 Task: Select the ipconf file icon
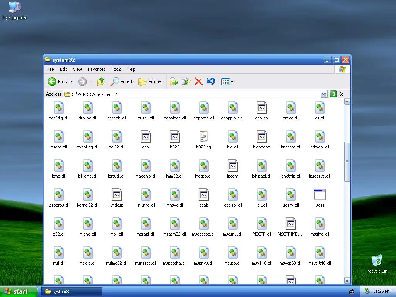coord(232,166)
